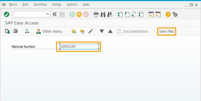201x101 pixels.
Task: Open the Extras menu
Action: 57,5
